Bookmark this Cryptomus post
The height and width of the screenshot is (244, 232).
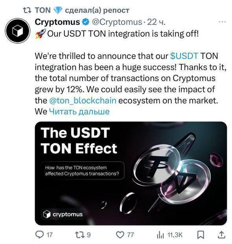point(201,235)
